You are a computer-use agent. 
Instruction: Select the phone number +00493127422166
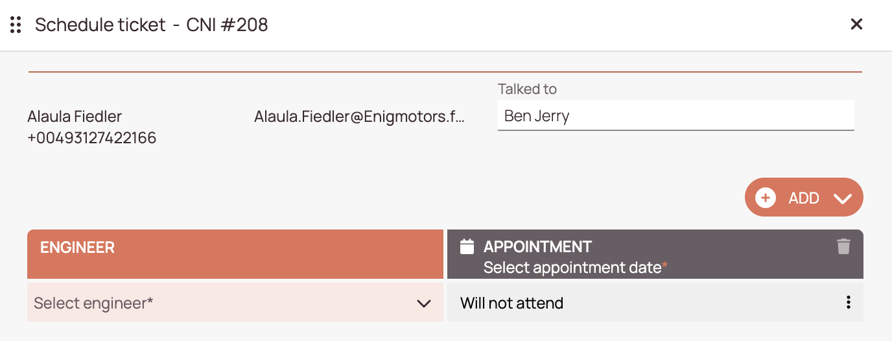92,137
